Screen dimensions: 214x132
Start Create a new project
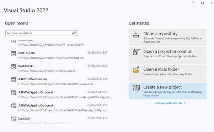point(167,91)
